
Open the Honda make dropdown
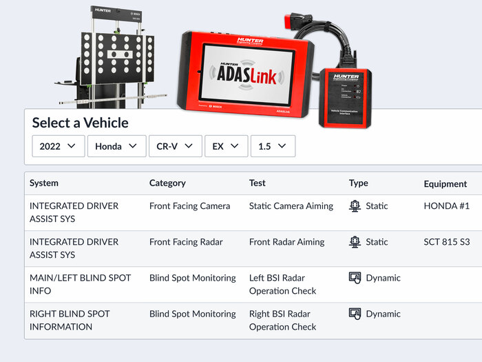116,146
